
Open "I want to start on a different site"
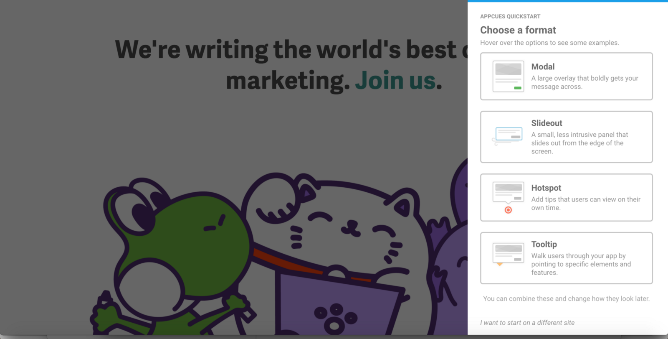527,323
